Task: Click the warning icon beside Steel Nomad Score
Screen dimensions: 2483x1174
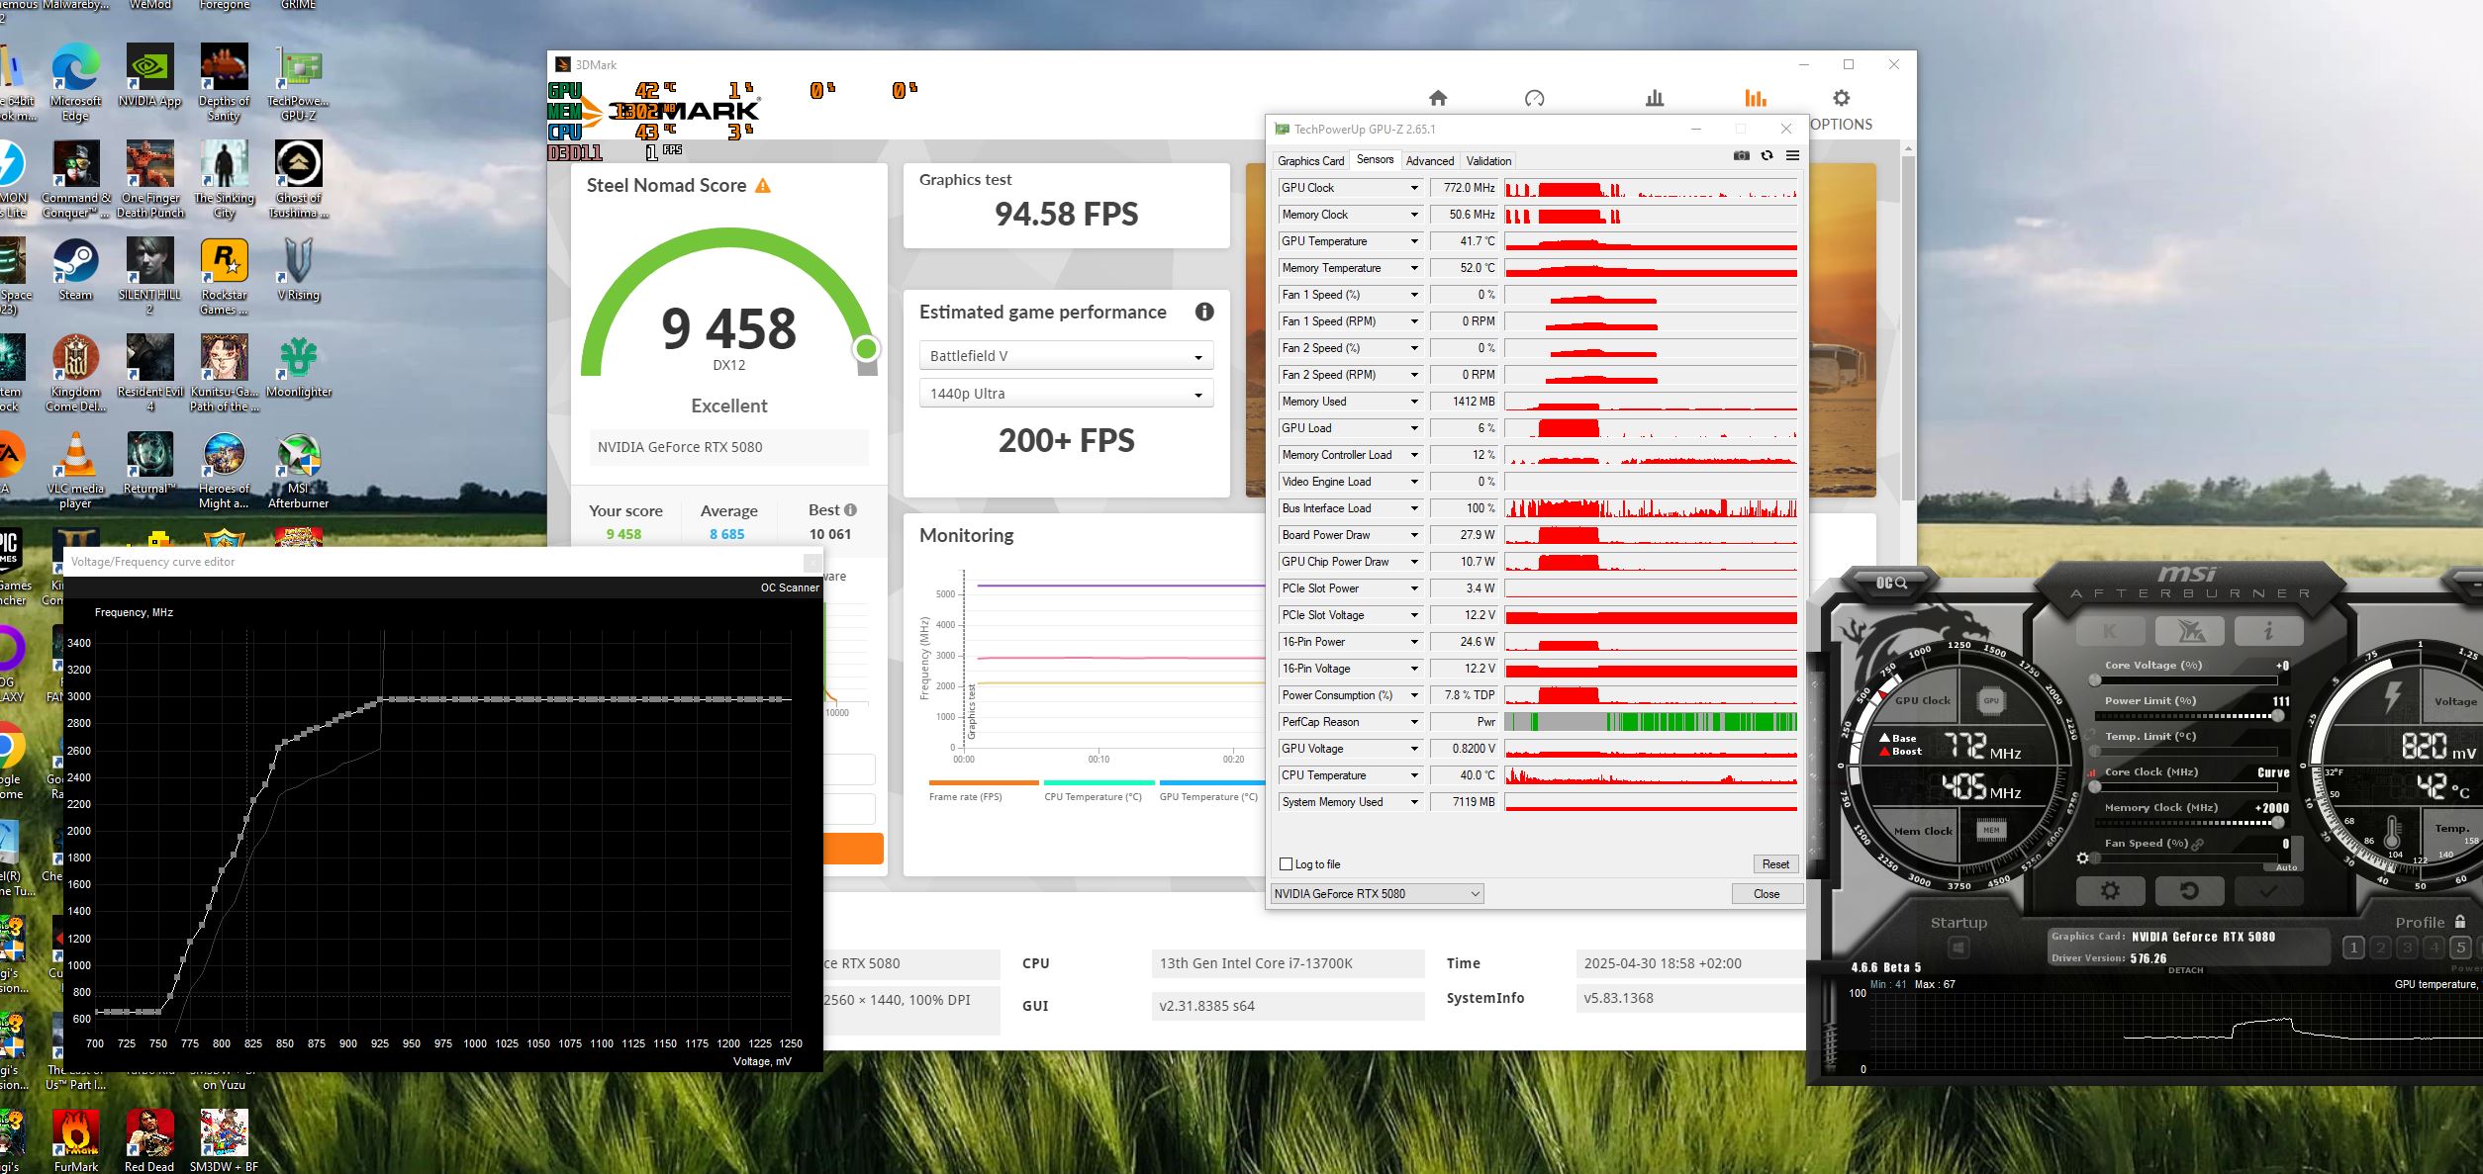Action: pyautogui.click(x=762, y=186)
